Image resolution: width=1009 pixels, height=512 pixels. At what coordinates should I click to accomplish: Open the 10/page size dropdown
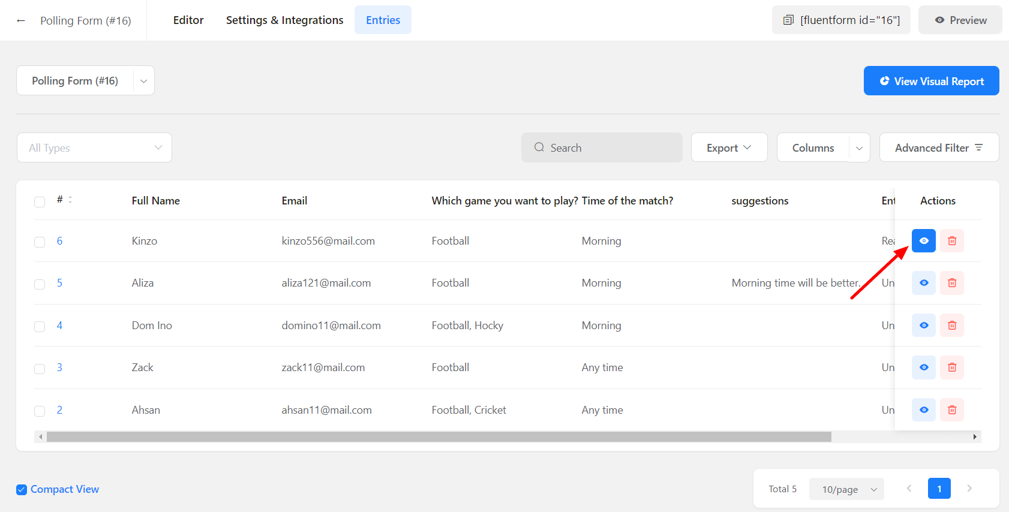(846, 489)
